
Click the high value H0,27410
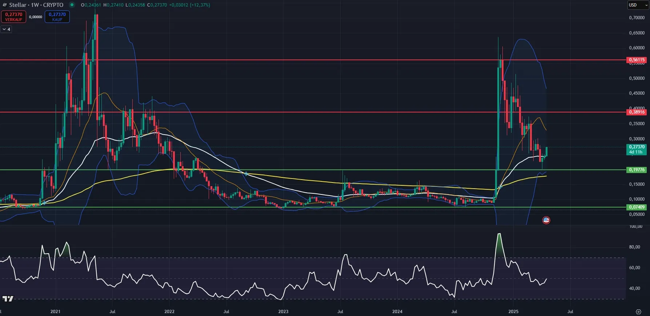pos(113,5)
